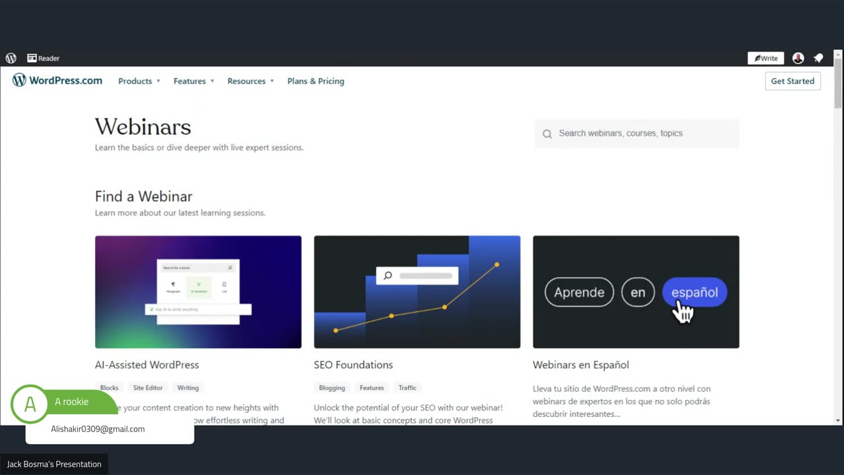Select the Traffic tag

point(407,388)
